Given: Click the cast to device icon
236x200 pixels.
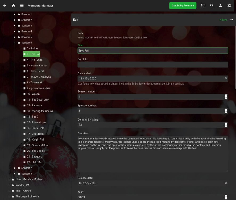Looking at the screenshot, I should (203, 6).
